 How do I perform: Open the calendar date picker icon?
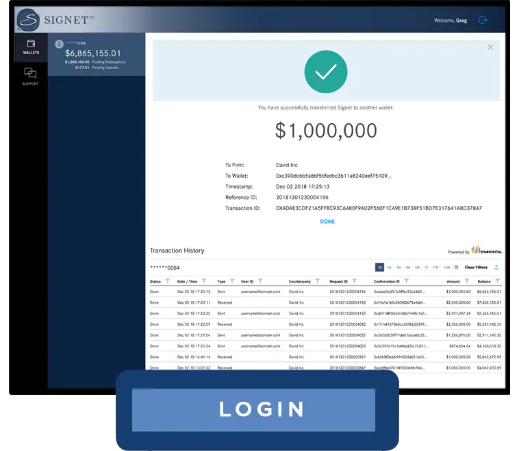click(456, 267)
